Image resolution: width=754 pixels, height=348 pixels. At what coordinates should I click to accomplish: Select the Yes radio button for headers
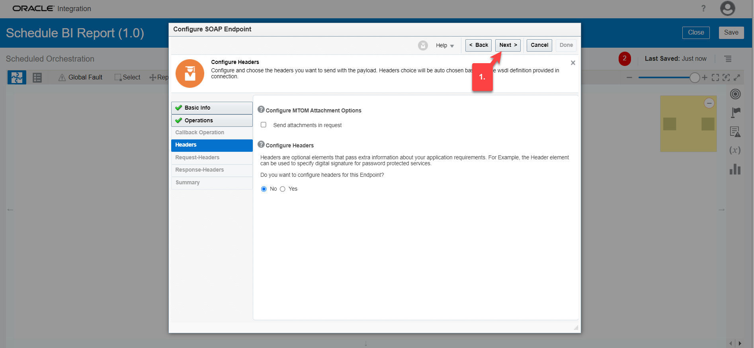tap(283, 189)
